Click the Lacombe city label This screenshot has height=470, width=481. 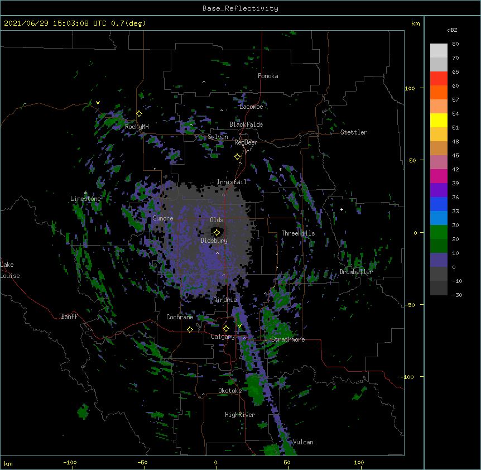point(251,107)
